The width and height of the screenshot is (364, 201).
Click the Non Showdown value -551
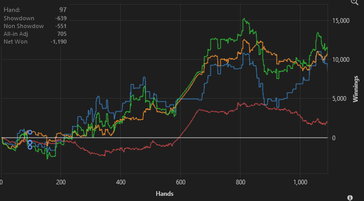pyautogui.click(x=61, y=26)
